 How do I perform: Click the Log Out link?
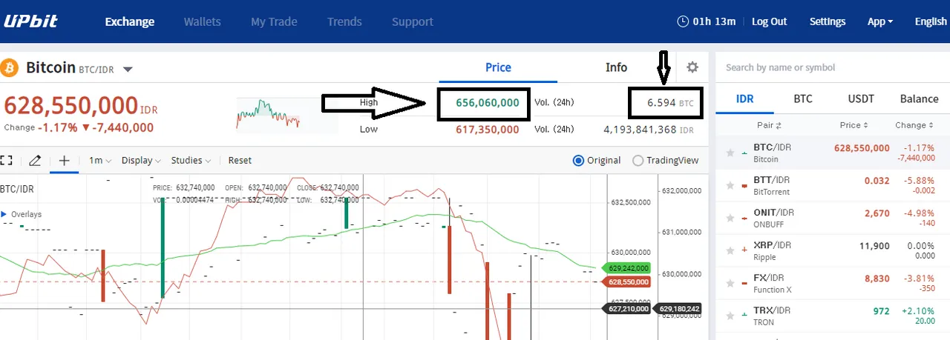pos(769,21)
